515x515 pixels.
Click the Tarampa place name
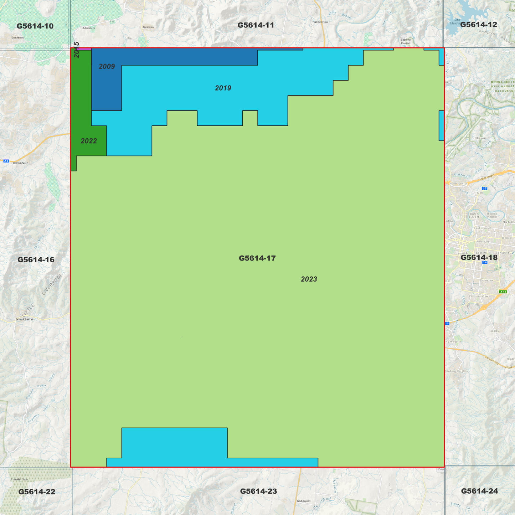click(148, 27)
